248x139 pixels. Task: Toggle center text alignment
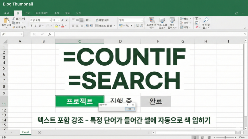[x=77, y=26]
